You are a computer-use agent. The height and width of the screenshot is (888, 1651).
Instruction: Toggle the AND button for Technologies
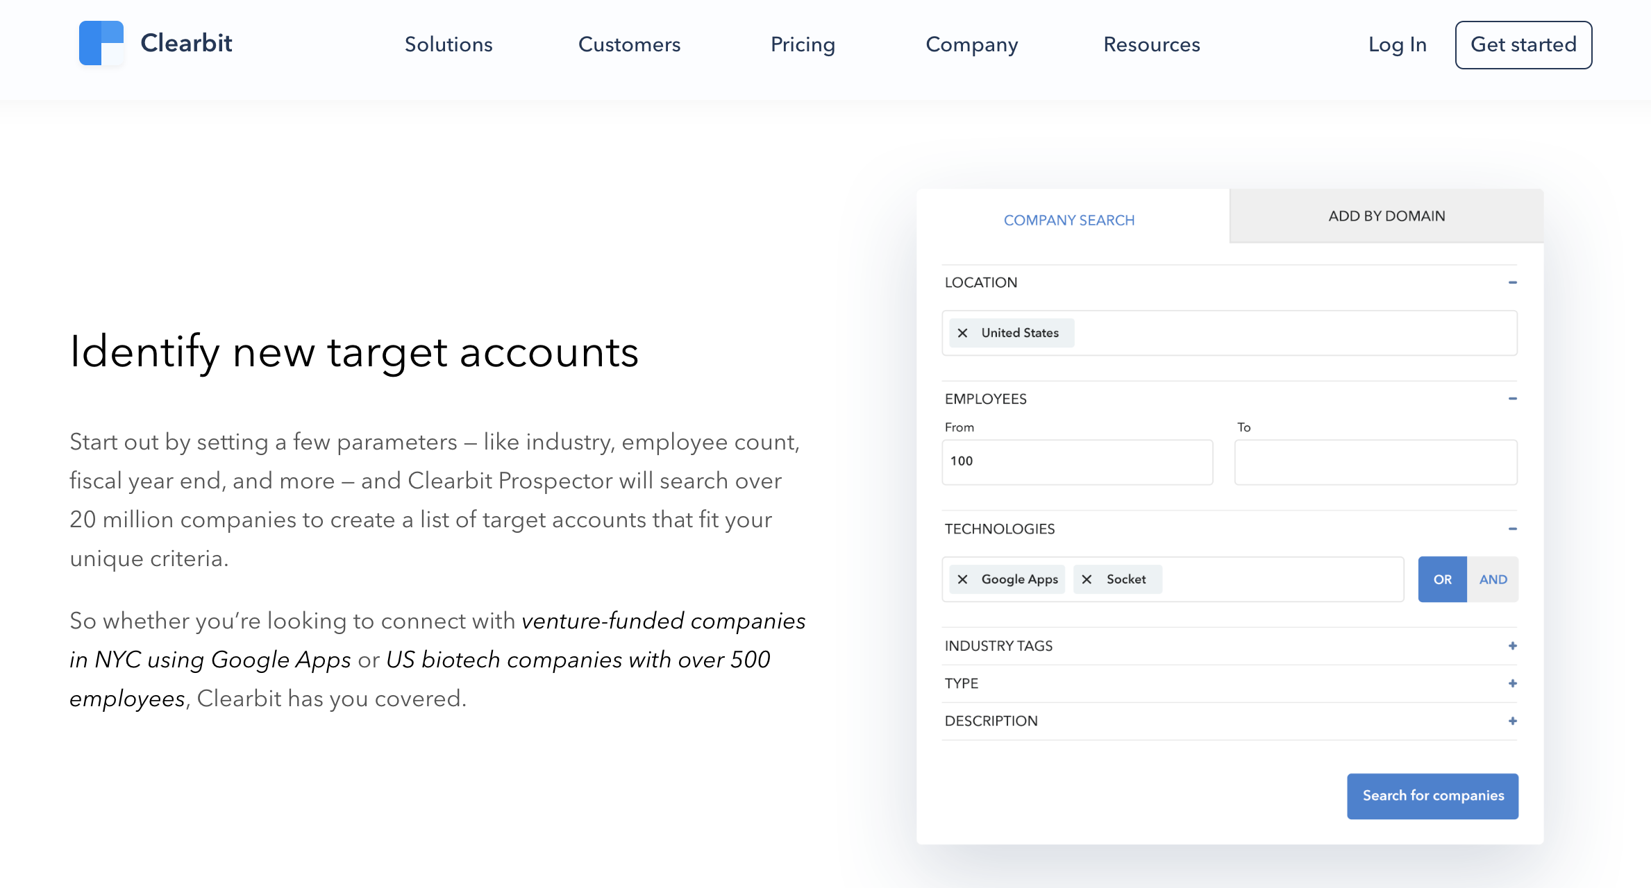click(1492, 579)
